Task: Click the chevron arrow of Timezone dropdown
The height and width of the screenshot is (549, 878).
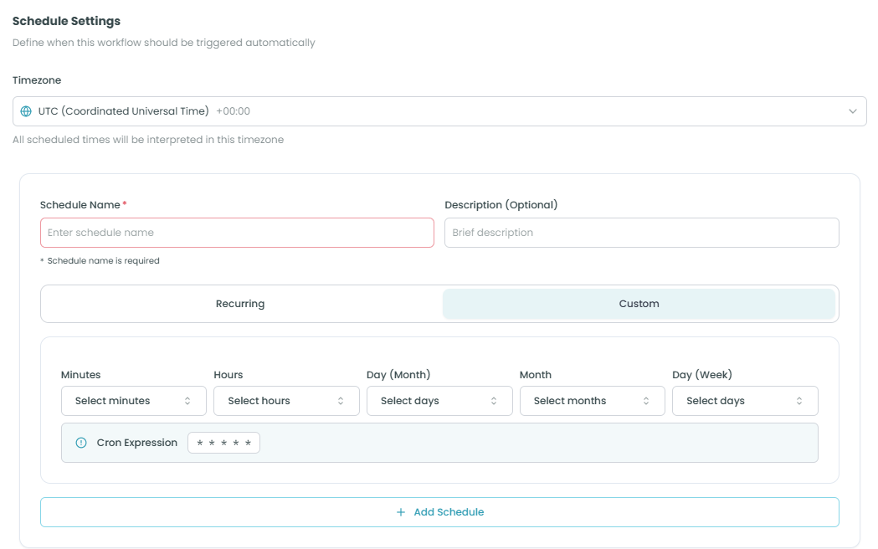Action: (x=853, y=111)
